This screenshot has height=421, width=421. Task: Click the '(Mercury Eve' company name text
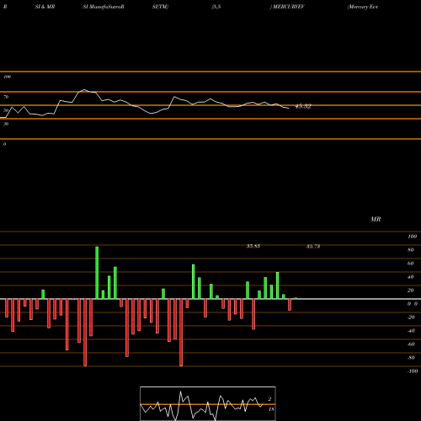[363, 7]
